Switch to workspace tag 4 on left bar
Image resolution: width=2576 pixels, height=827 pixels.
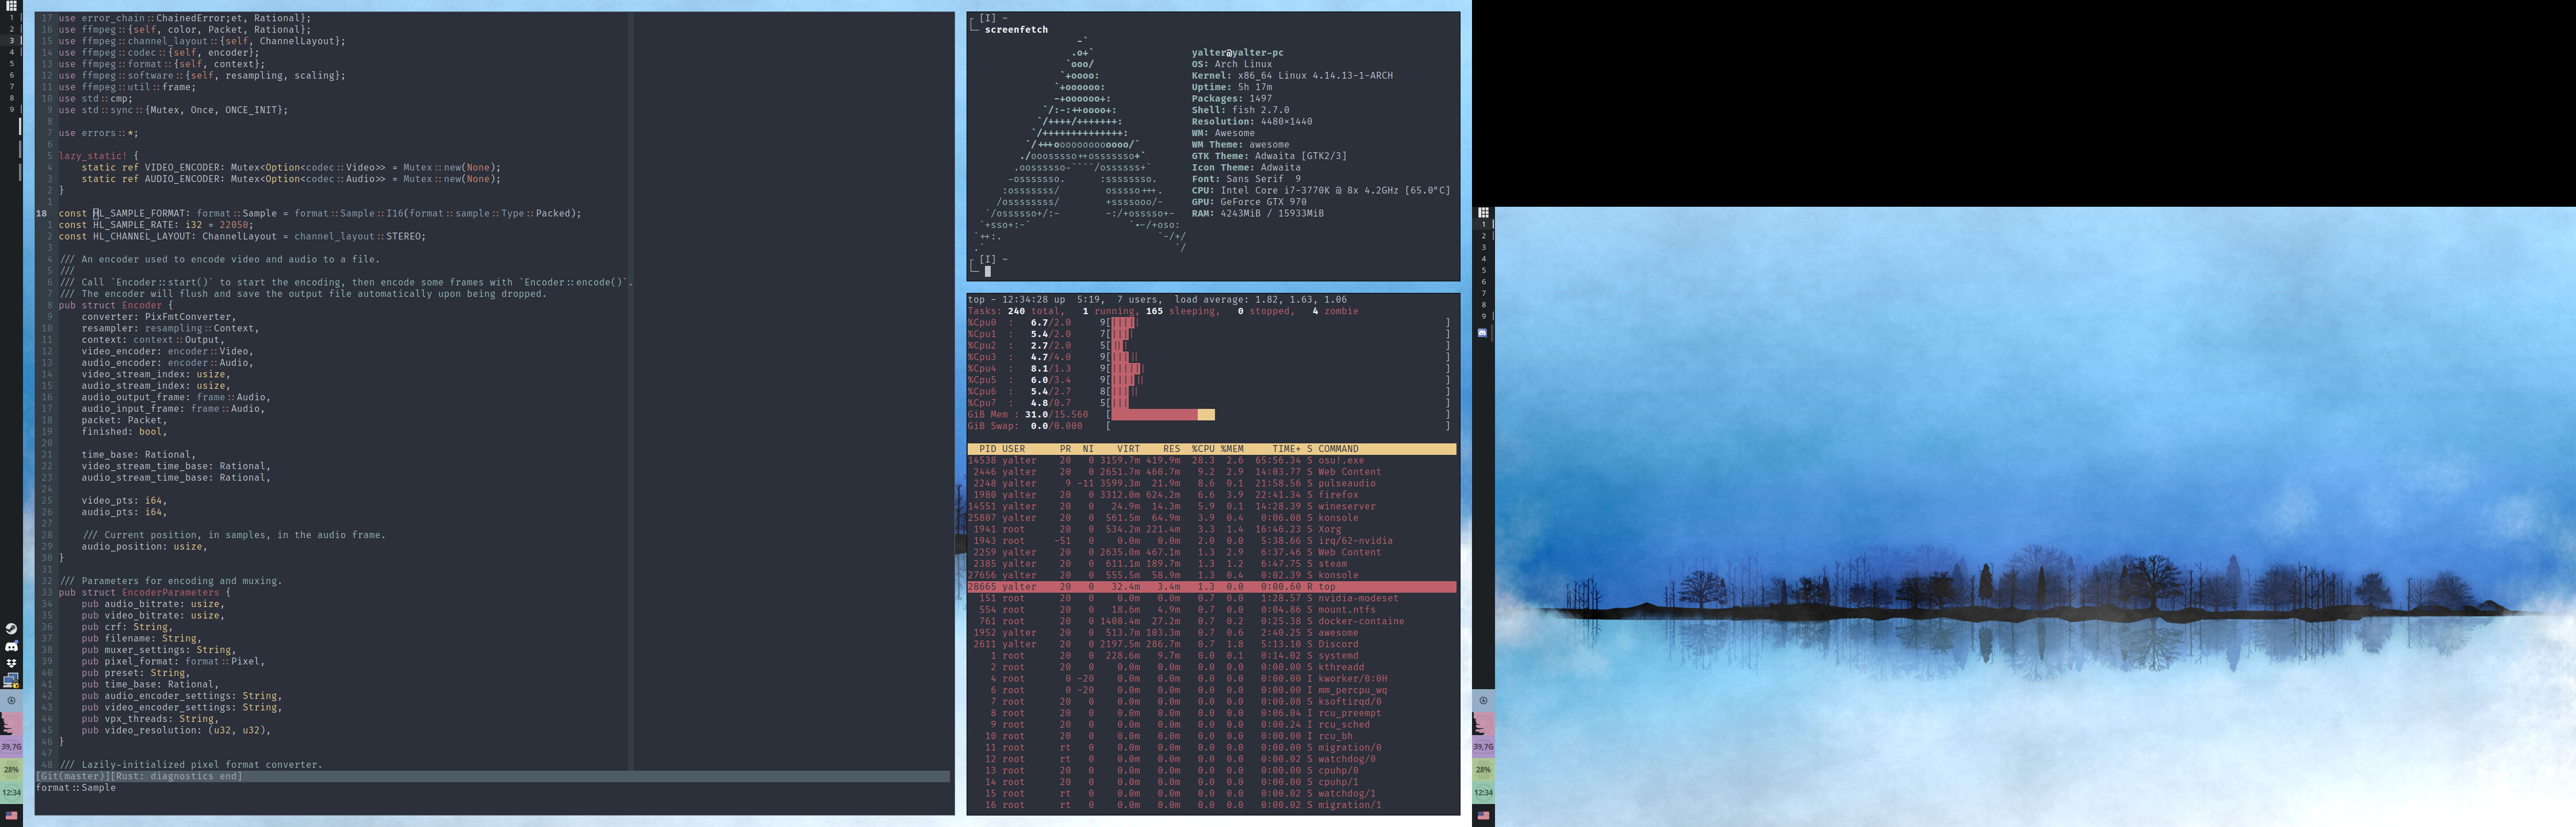pos(11,52)
